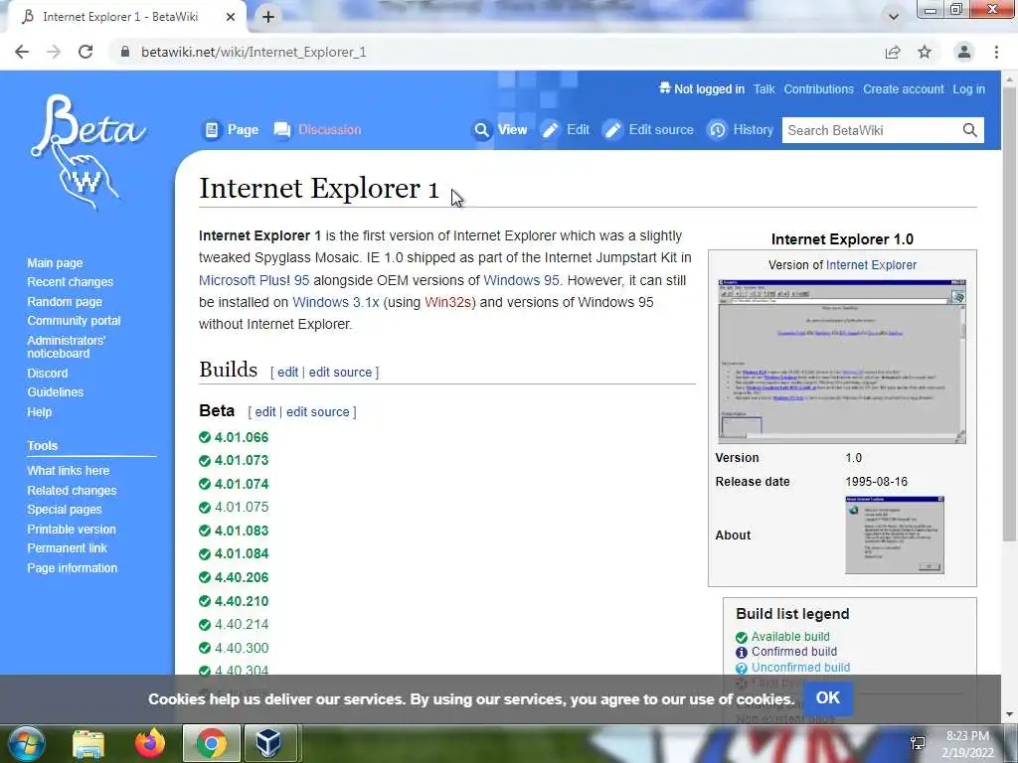
Task: Open Special pages
Action: click(65, 510)
